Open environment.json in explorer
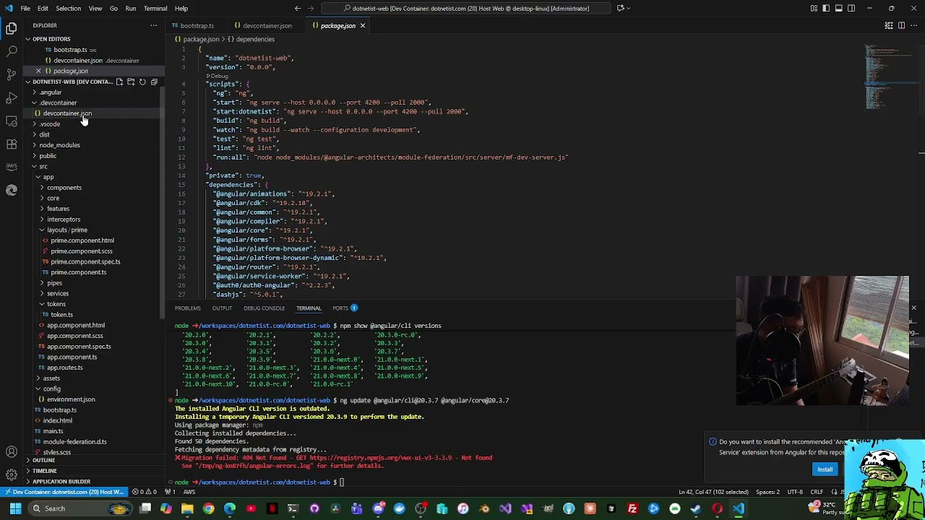925x520 pixels. [71, 399]
